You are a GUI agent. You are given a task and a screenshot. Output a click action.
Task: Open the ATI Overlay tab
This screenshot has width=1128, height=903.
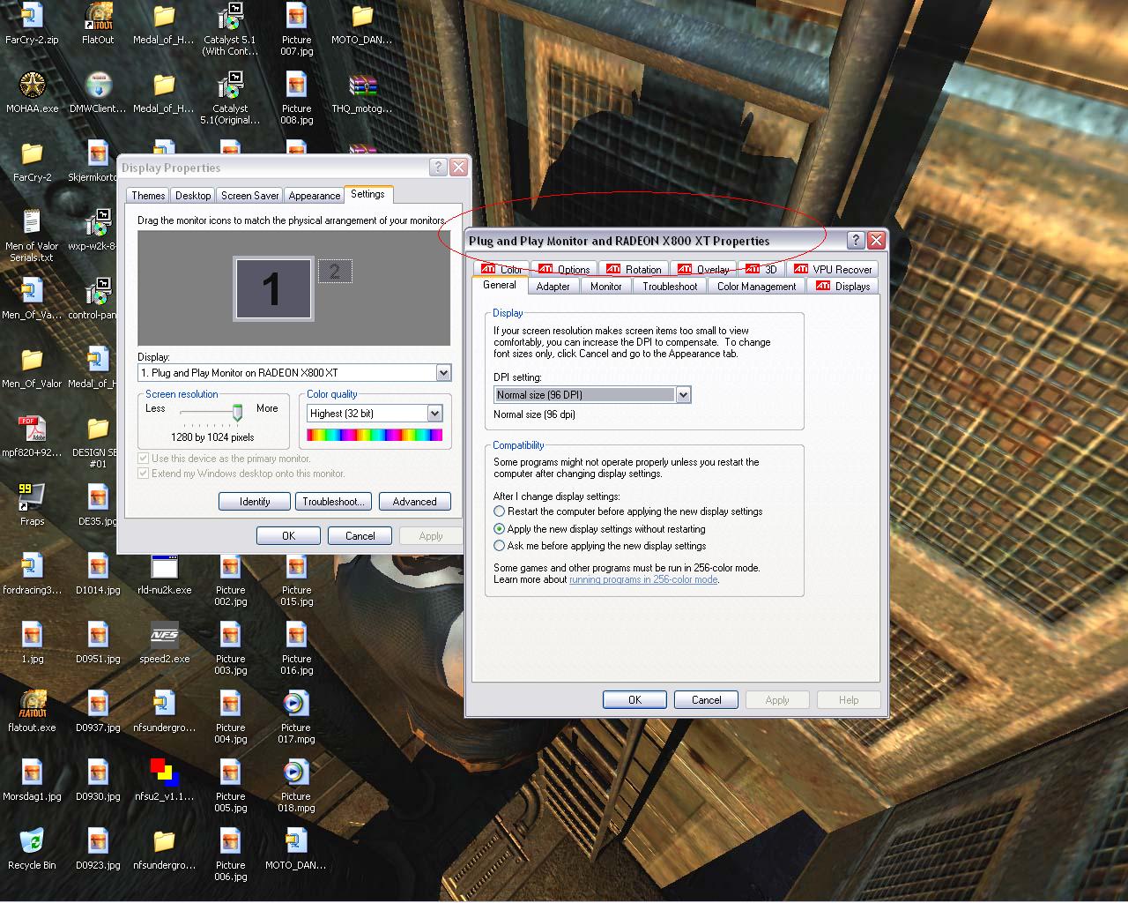click(703, 270)
